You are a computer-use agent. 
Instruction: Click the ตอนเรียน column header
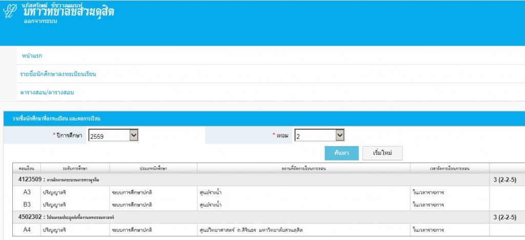(27, 168)
